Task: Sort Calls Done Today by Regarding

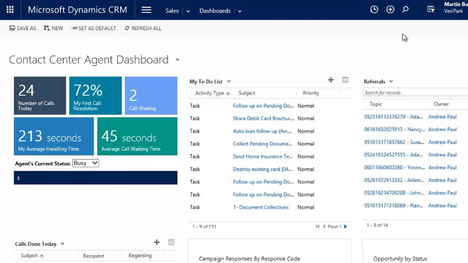Action: pos(140,256)
